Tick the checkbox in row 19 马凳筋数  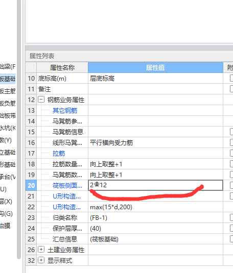231,175
